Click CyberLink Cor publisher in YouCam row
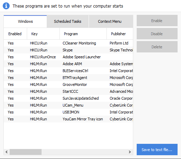This screenshot has width=181, height=159. click(121, 119)
